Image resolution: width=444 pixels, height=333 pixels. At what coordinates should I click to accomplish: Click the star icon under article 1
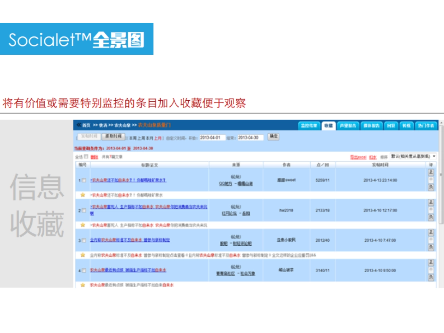(83, 195)
